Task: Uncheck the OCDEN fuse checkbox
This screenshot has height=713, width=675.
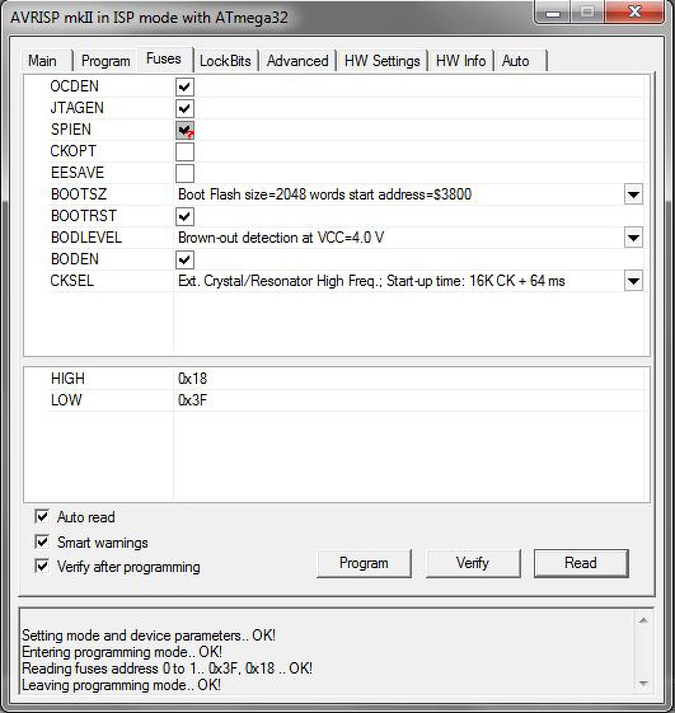Action: [x=184, y=86]
